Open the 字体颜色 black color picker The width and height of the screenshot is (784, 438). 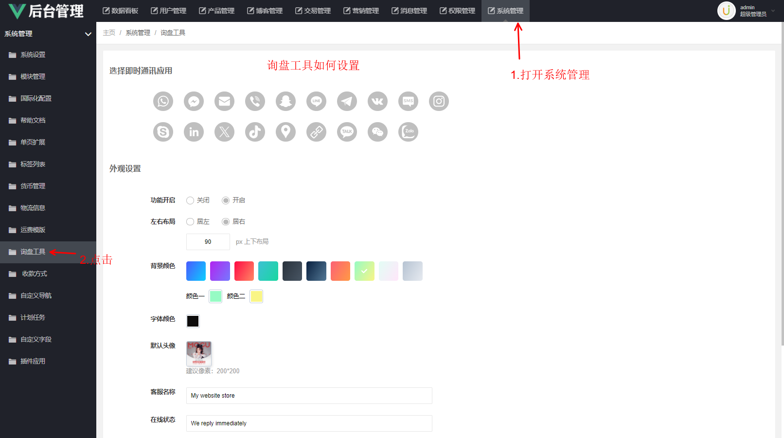click(193, 321)
